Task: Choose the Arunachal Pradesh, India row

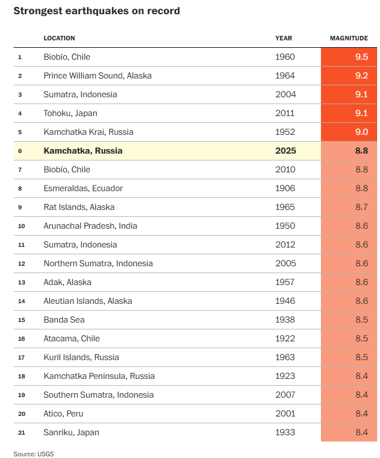Action: pyautogui.click(x=90, y=226)
